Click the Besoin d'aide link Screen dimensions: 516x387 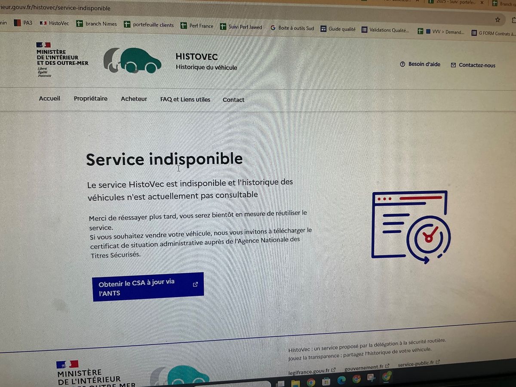pyautogui.click(x=420, y=64)
